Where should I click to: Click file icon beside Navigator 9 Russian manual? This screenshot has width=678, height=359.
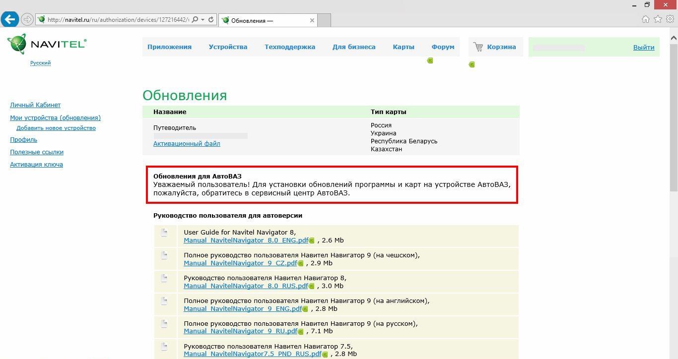point(164,324)
